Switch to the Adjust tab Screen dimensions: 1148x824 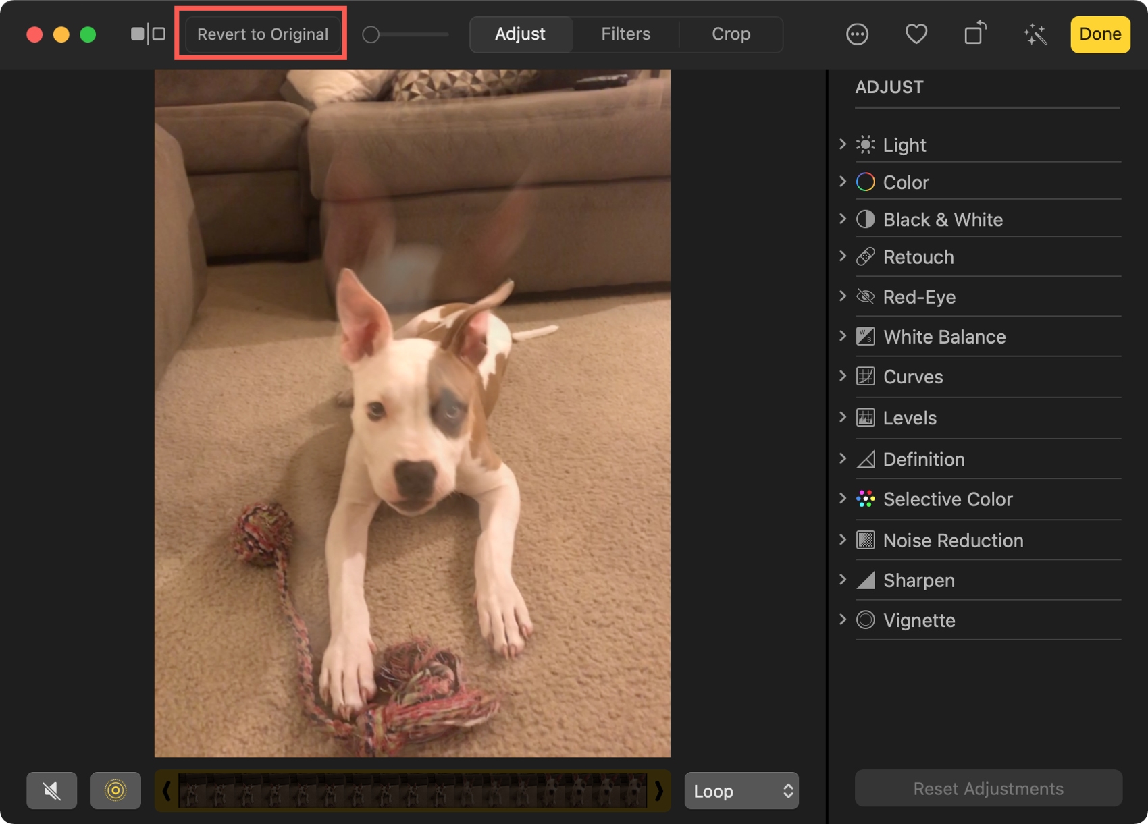point(520,34)
